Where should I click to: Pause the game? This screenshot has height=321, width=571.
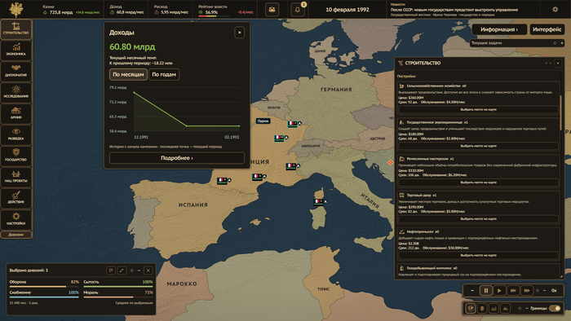click(486, 291)
